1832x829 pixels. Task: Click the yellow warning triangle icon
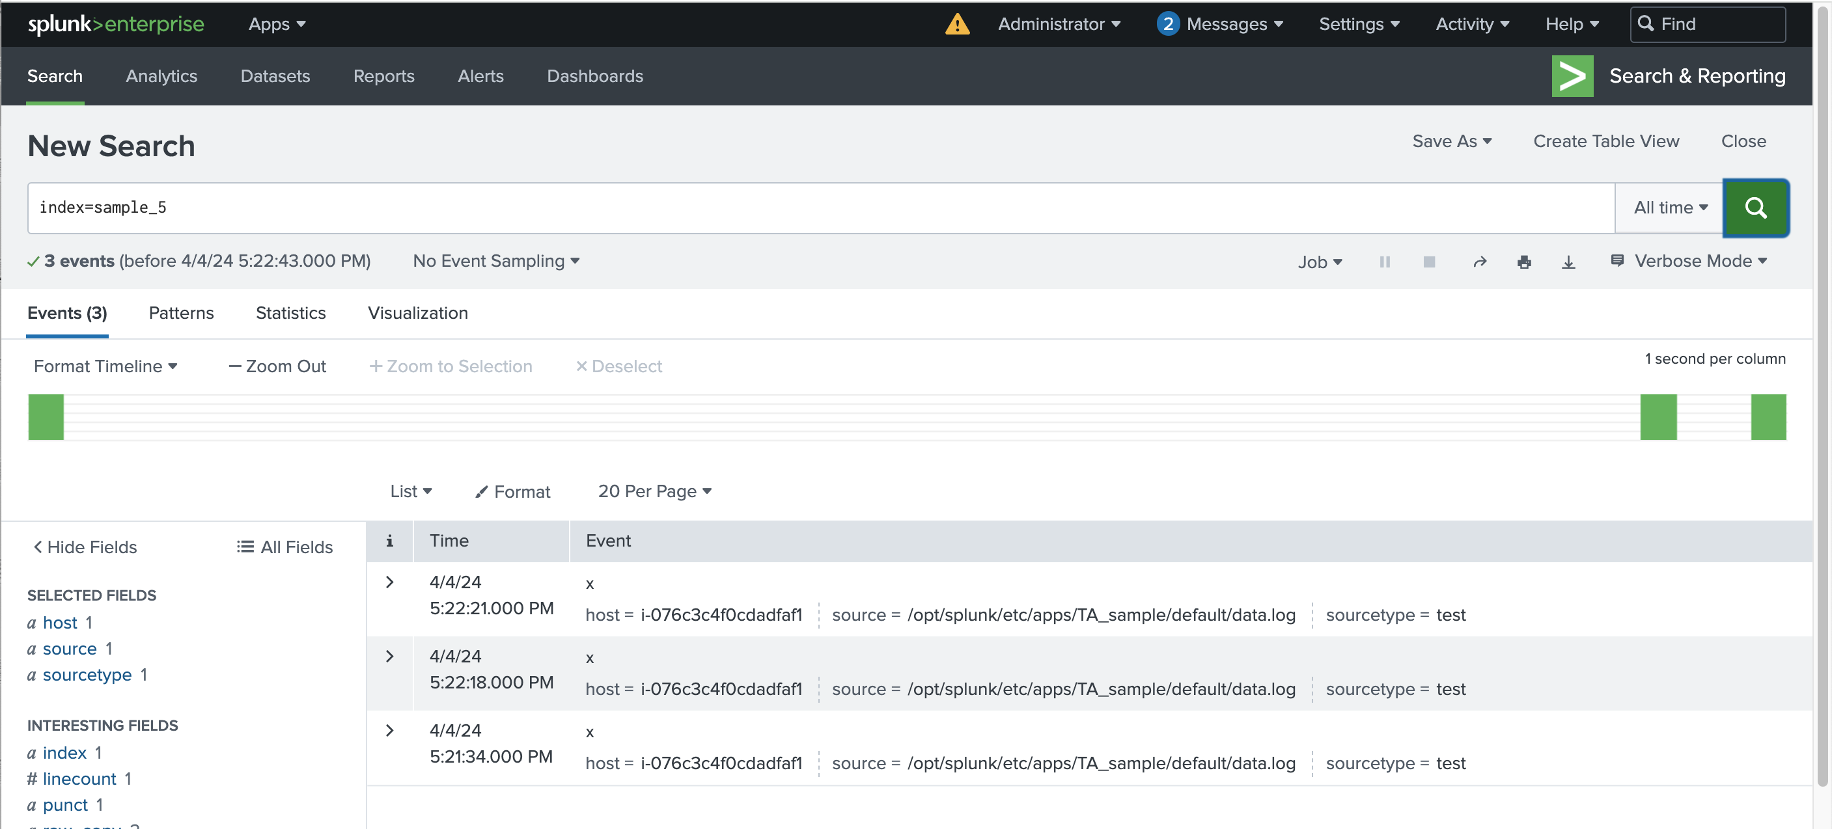click(x=956, y=24)
